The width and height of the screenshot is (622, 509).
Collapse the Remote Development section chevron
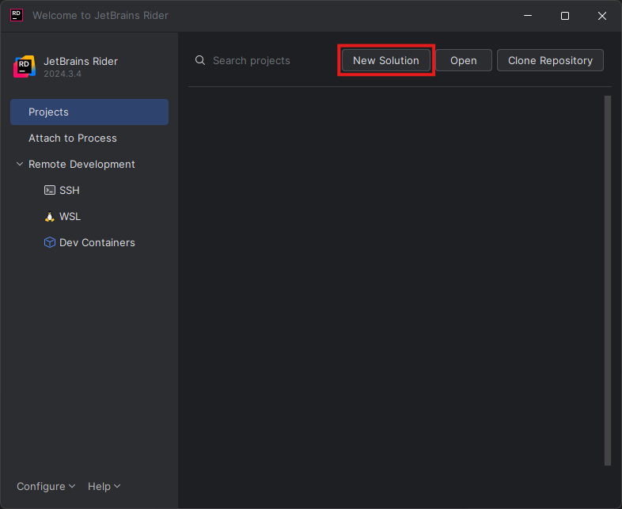[20, 164]
